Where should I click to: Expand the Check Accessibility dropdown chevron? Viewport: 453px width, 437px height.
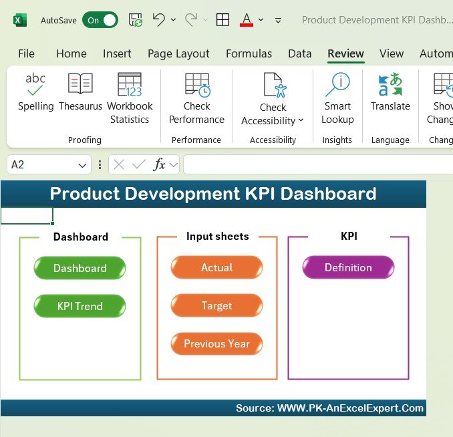coord(301,120)
